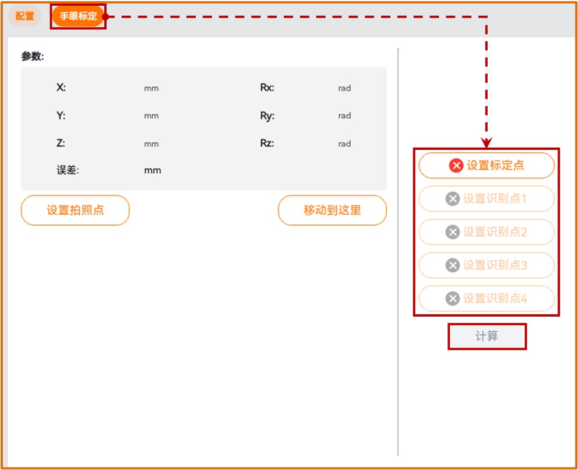578x470 pixels.
Task: Open the 手眼标定 tab
Action: [78, 16]
